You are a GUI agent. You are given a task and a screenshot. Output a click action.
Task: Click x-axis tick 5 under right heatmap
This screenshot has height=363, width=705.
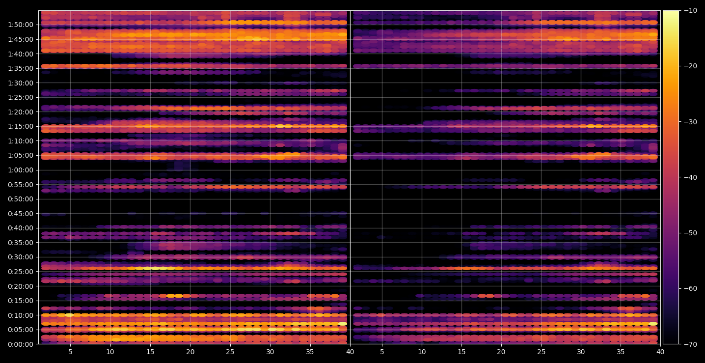382,352
